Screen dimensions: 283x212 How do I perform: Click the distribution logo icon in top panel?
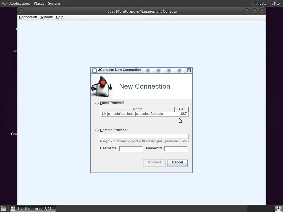pyautogui.click(x=4, y=3)
